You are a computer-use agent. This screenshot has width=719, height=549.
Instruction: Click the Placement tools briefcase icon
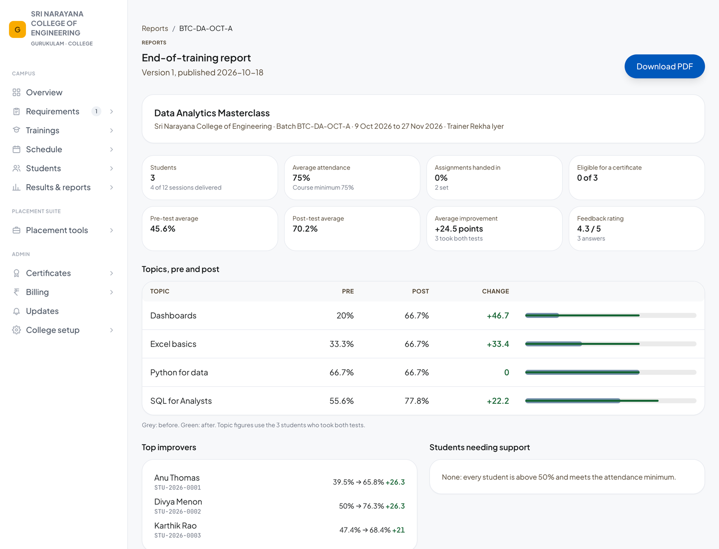(16, 230)
